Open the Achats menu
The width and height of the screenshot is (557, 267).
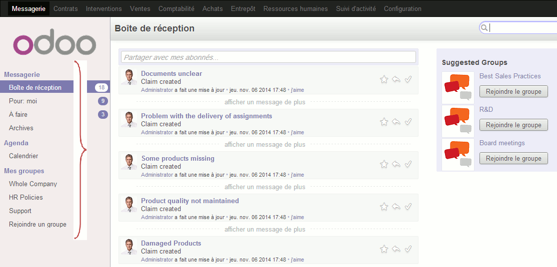212,9
